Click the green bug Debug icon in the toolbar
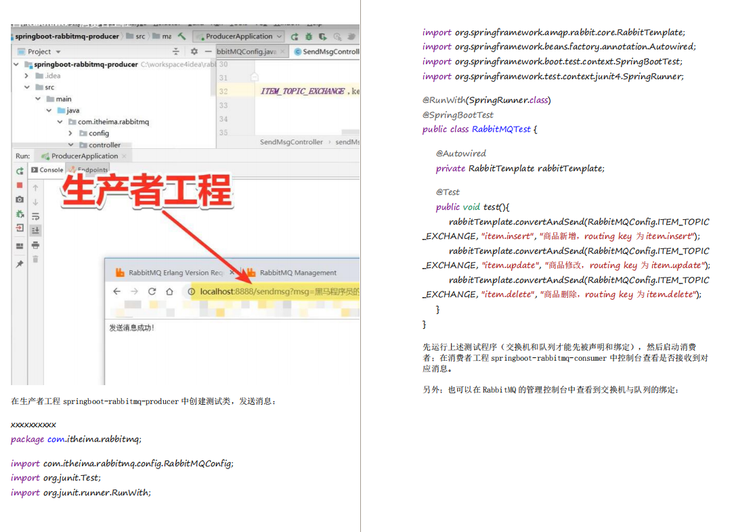This screenshot has width=734, height=532. (x=309, y=36)
